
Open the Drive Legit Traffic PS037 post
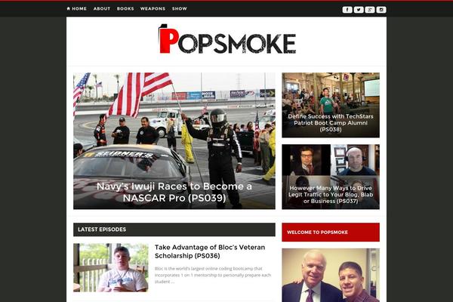point(331,195)
